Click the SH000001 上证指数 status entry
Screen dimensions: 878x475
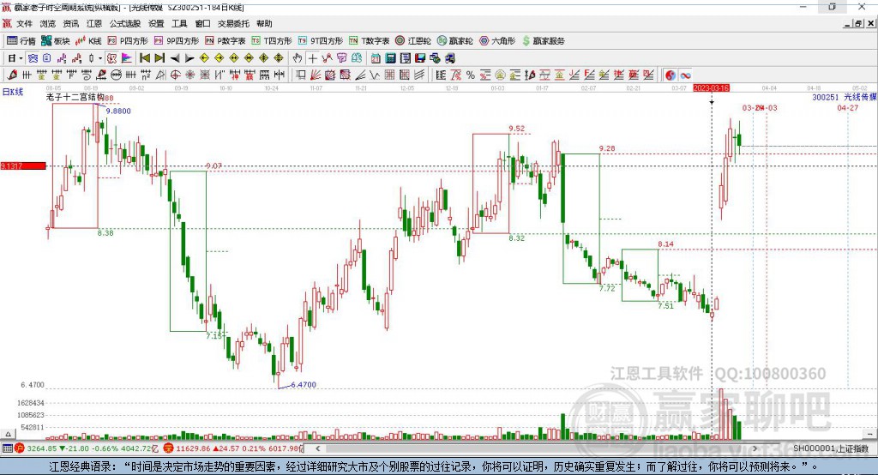pos(831,448)
